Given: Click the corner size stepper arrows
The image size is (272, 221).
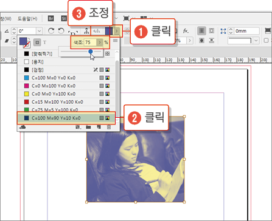Looking at the screenshot, I should pos(231,31).
